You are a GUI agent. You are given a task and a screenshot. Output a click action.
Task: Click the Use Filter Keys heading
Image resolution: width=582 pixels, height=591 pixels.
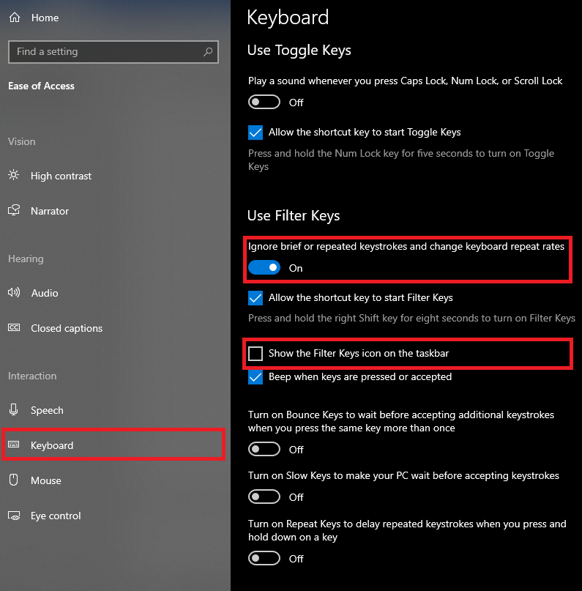pyautogui.click(x=294, y=215)
